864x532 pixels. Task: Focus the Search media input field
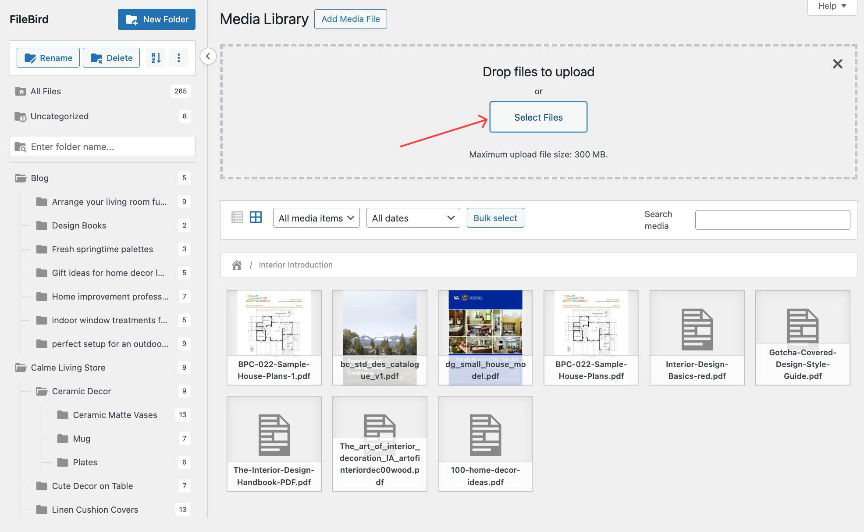(x=772, y=220)
